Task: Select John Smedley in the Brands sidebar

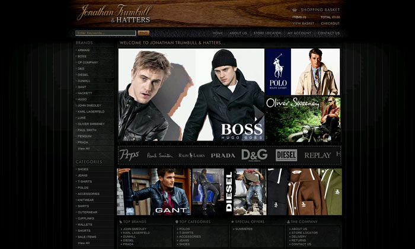Action: tap(89, 106)
